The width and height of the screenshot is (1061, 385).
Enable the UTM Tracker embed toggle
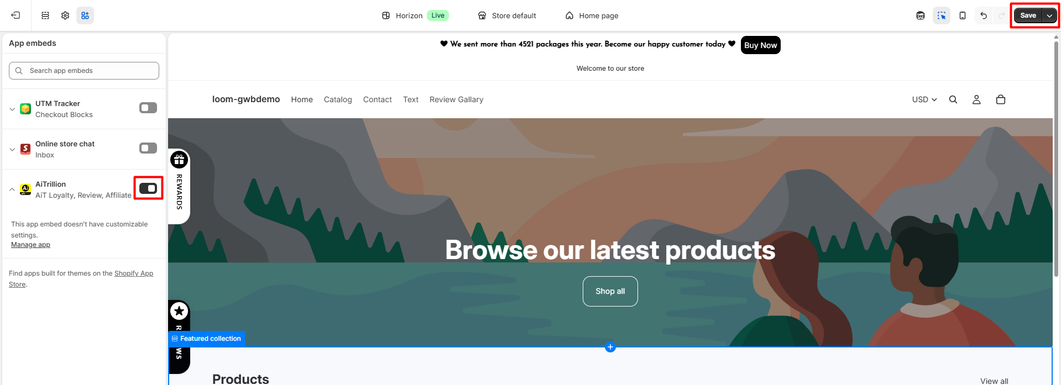148,108
